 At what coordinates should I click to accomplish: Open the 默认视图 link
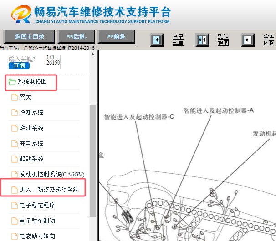pos(223,40)
